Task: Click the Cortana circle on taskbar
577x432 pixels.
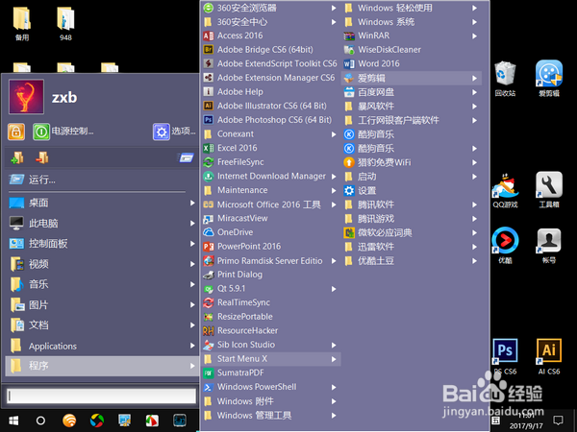Action: point(40,420)
